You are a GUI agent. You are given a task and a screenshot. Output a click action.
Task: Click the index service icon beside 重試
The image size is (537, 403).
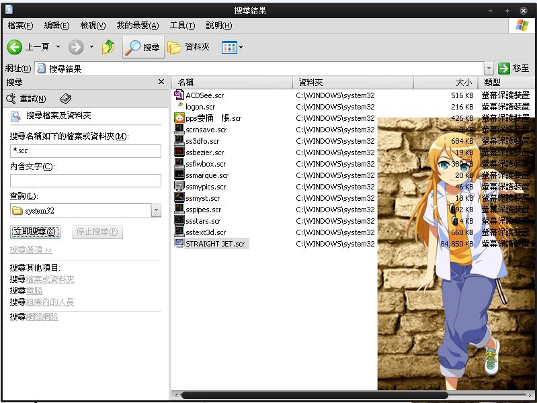65,99
